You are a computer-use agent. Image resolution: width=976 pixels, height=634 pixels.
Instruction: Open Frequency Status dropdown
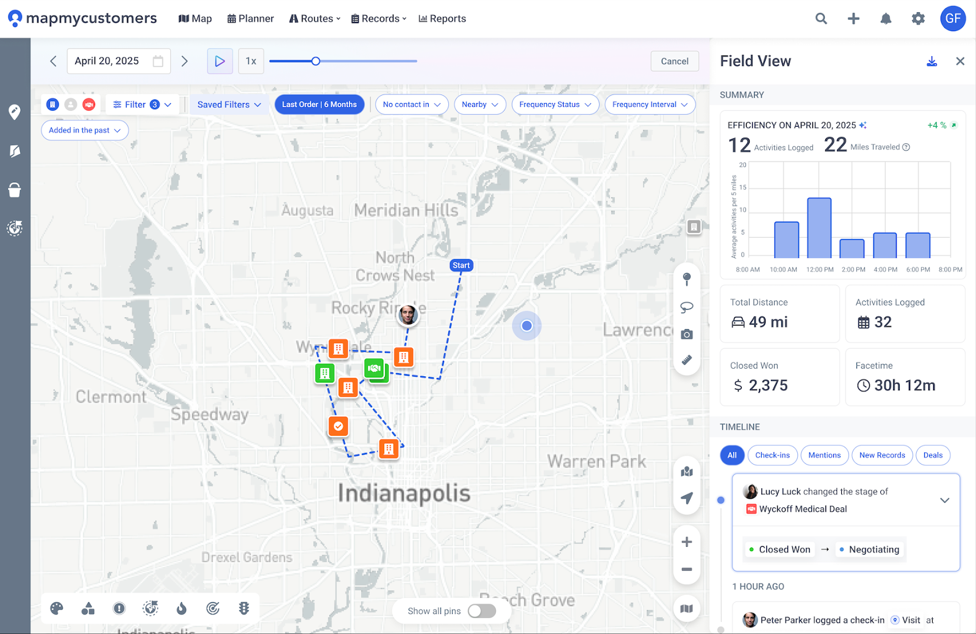555,104
